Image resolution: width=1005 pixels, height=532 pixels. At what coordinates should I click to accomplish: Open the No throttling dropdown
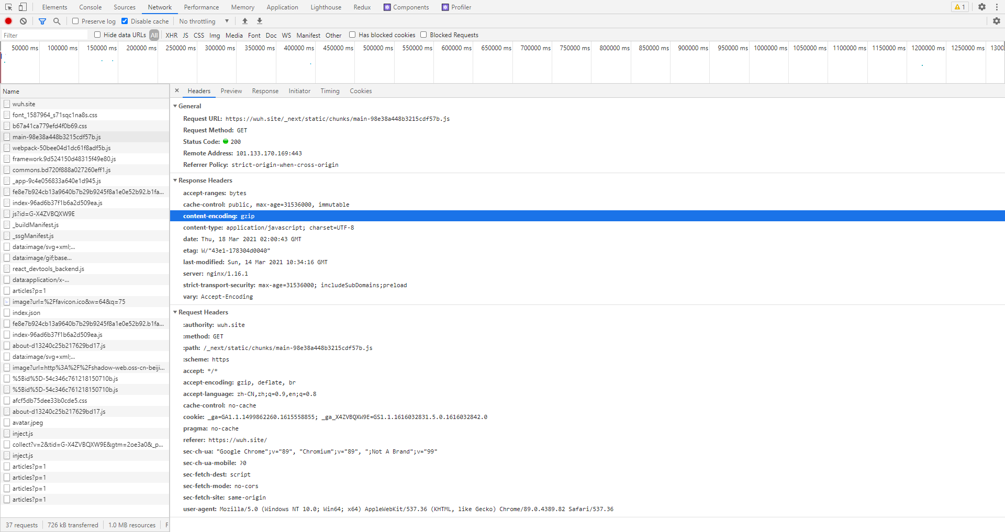204,21
